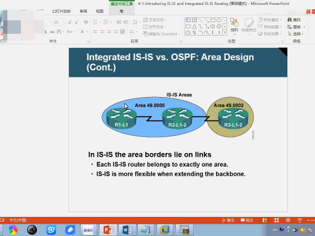Click Find (查找) with binoculars icon
The height and width of the screenshot is (236, 315).
294,20
